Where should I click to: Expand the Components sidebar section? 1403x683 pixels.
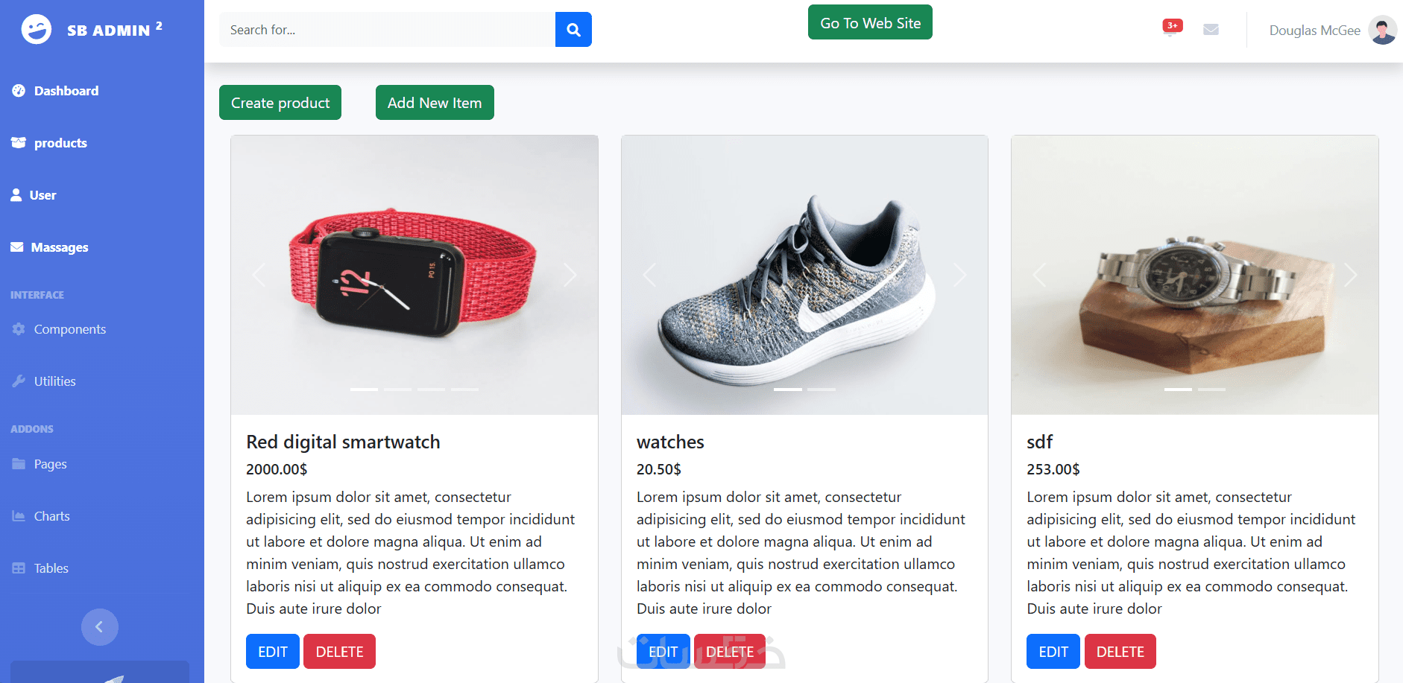tap(69, 329)
